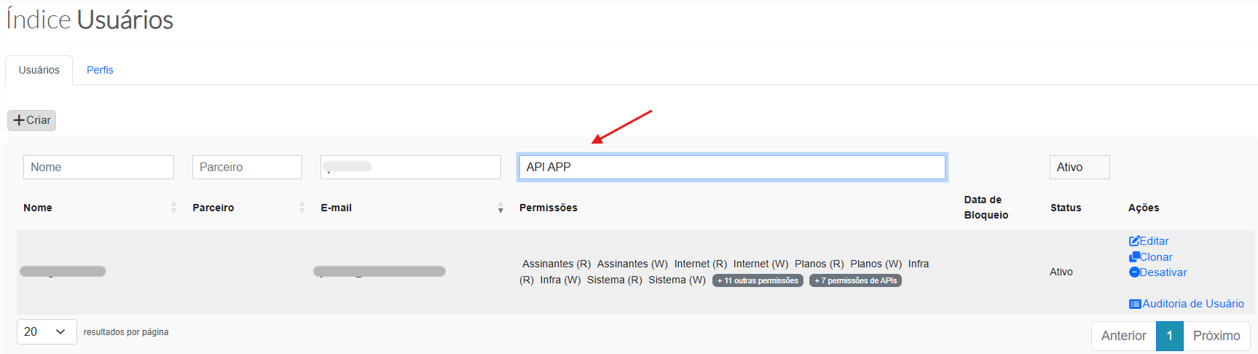Go to the Próximo page
Viewport: 1258px width, 354px height.
1216,336
